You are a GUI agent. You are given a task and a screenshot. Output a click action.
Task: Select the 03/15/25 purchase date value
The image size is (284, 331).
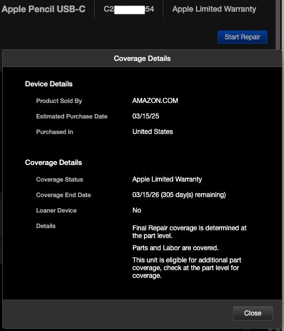pos(146,116)
